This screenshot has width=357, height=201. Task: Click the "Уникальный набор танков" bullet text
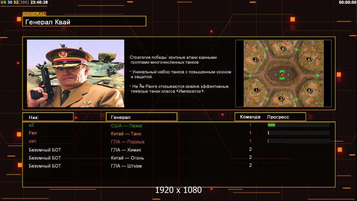(180, 74)
